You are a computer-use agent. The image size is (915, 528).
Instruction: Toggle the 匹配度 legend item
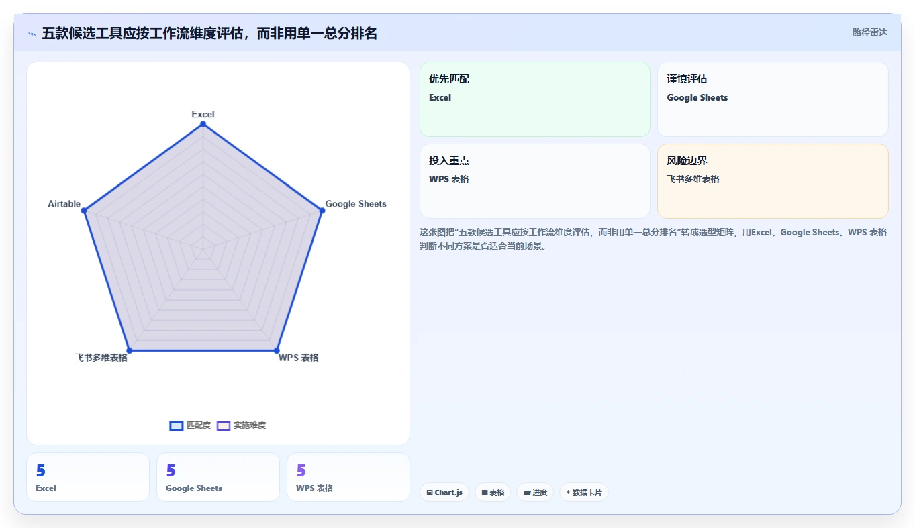tap(191, 425)
